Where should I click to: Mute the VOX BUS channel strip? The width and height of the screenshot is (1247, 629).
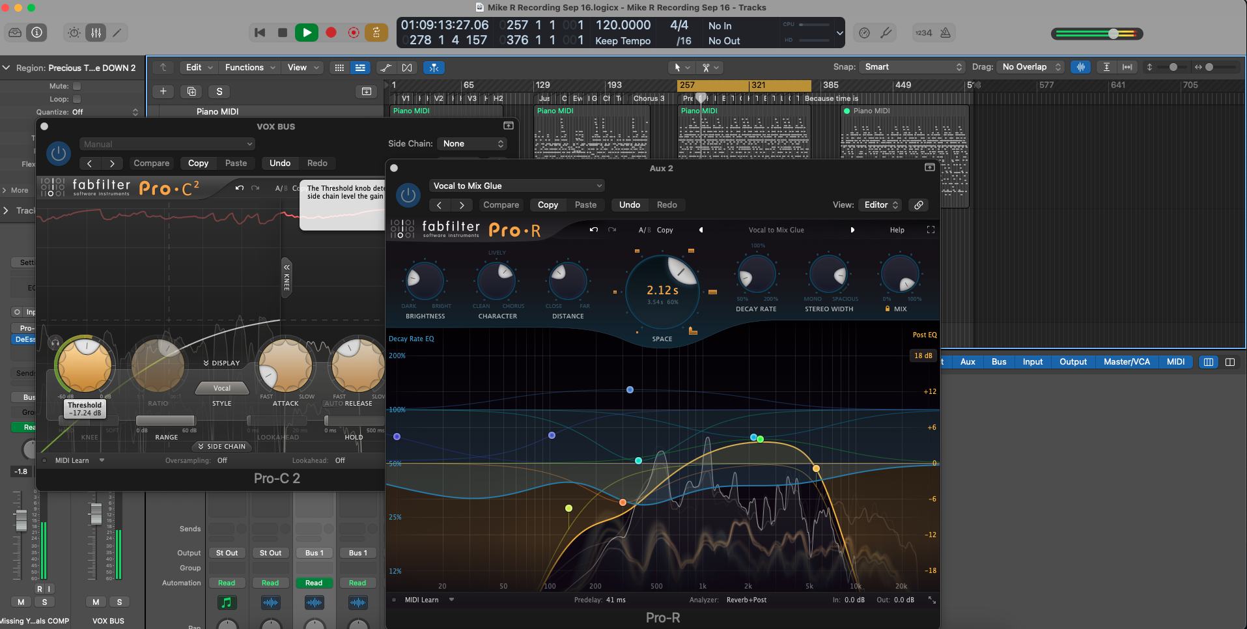tap(96, 602)
